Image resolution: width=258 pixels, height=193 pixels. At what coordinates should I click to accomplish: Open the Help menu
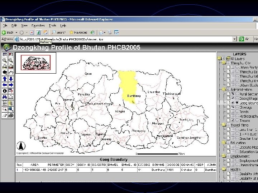pyautogui.click(x=63, y=26)
